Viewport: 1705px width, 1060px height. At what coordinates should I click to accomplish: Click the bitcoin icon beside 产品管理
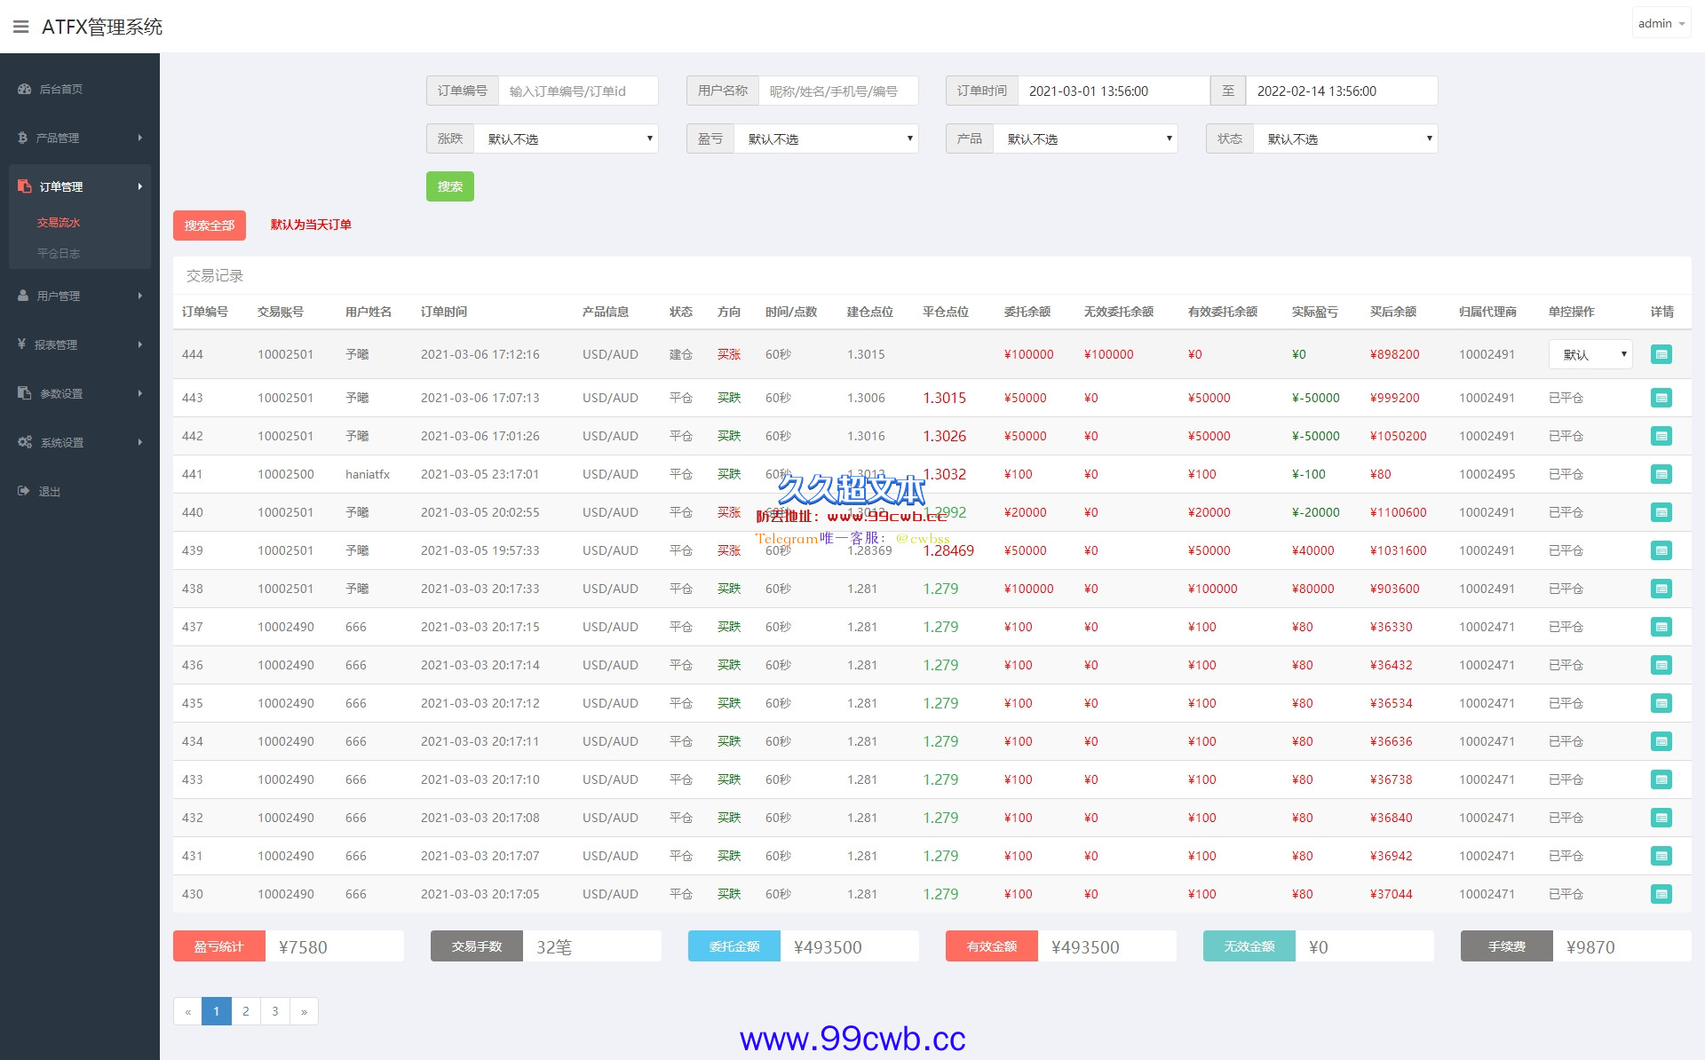pyautogui.click(x=22, y=138)
